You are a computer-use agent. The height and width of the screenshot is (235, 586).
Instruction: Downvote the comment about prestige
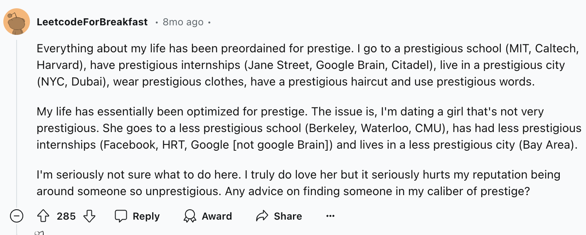click(x=89, y=216)
